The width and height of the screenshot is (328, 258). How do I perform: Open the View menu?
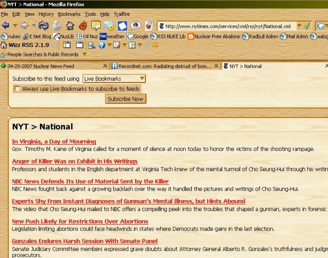point(30,14)
